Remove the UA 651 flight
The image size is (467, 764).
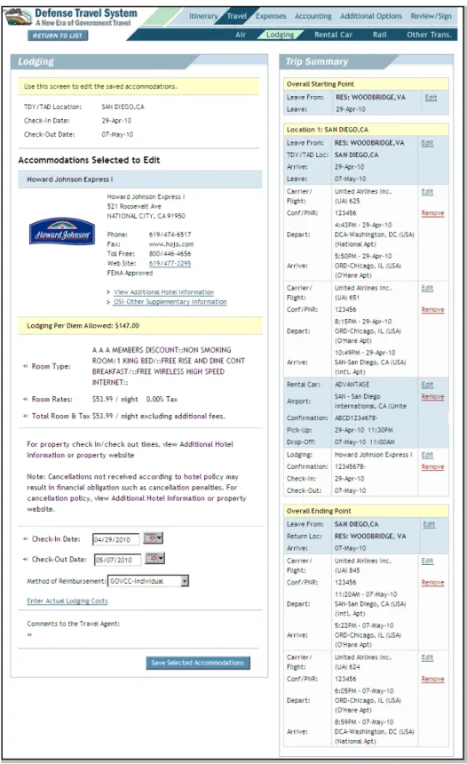[432, 309]
